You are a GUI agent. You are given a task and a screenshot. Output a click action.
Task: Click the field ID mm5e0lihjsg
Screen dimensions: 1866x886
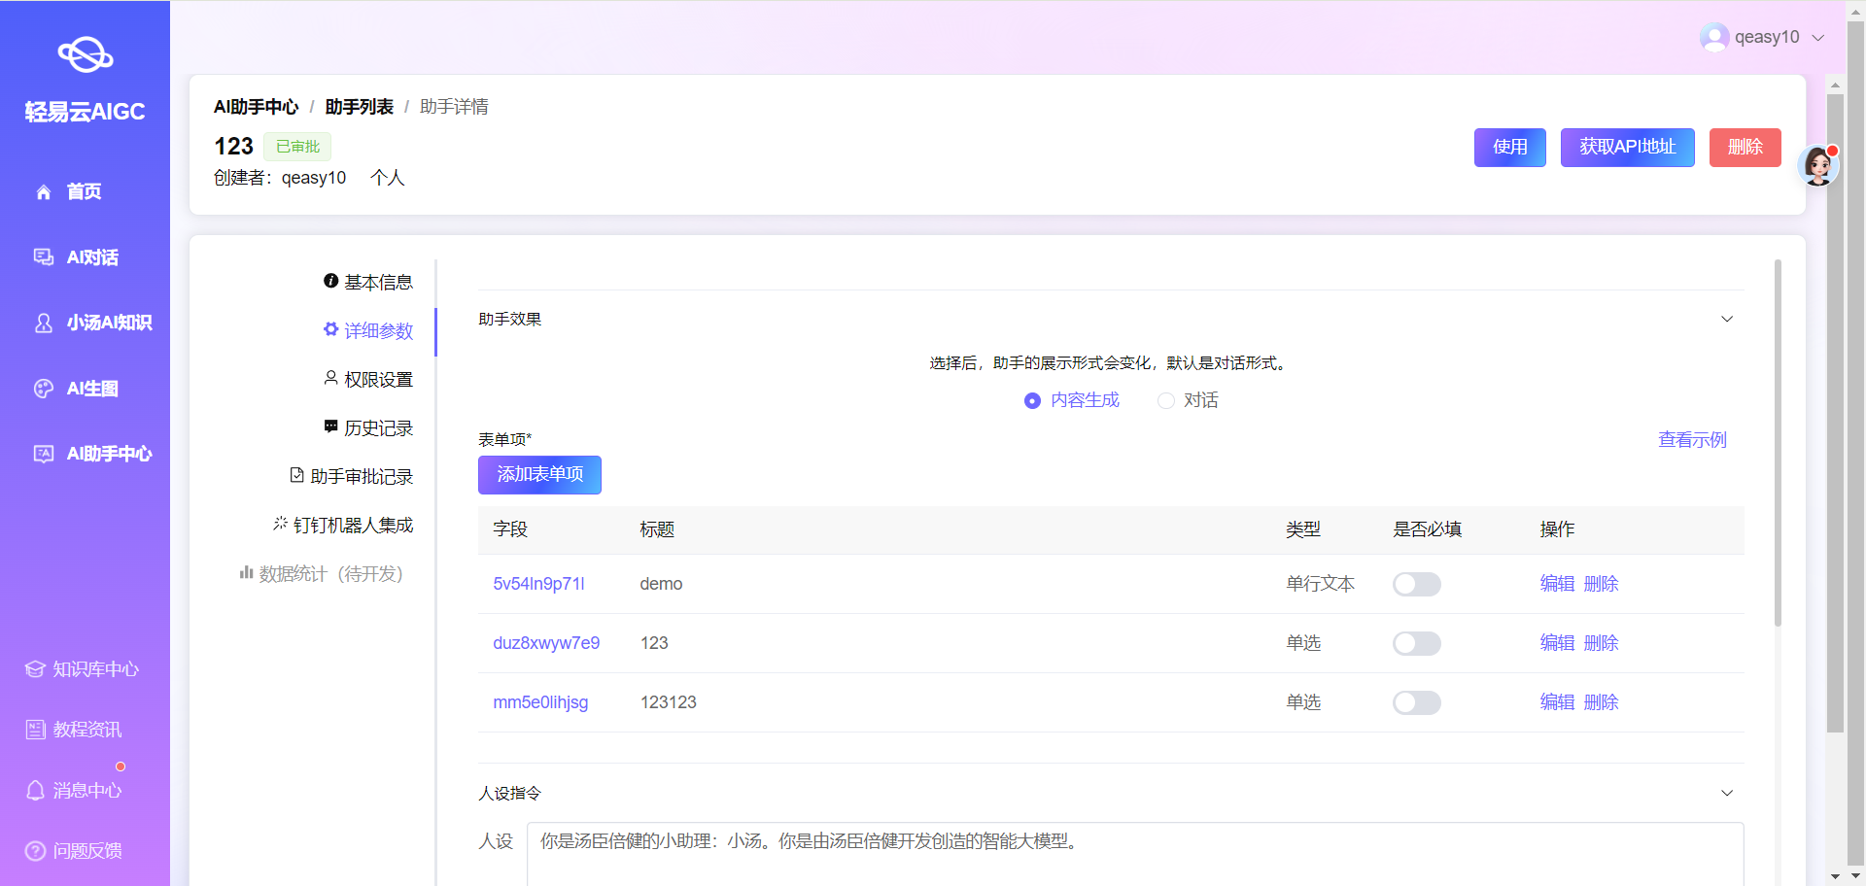(x=540, y=702)
